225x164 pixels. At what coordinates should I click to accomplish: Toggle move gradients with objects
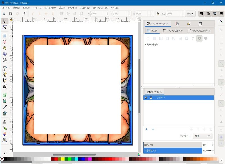(x=215, y=14)
